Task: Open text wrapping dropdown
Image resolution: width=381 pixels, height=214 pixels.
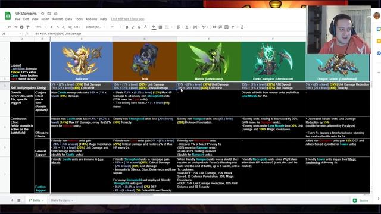Action: tap(196, 27)
